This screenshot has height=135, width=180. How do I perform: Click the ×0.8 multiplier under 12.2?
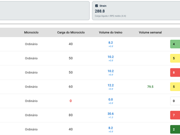coord(111,89)
